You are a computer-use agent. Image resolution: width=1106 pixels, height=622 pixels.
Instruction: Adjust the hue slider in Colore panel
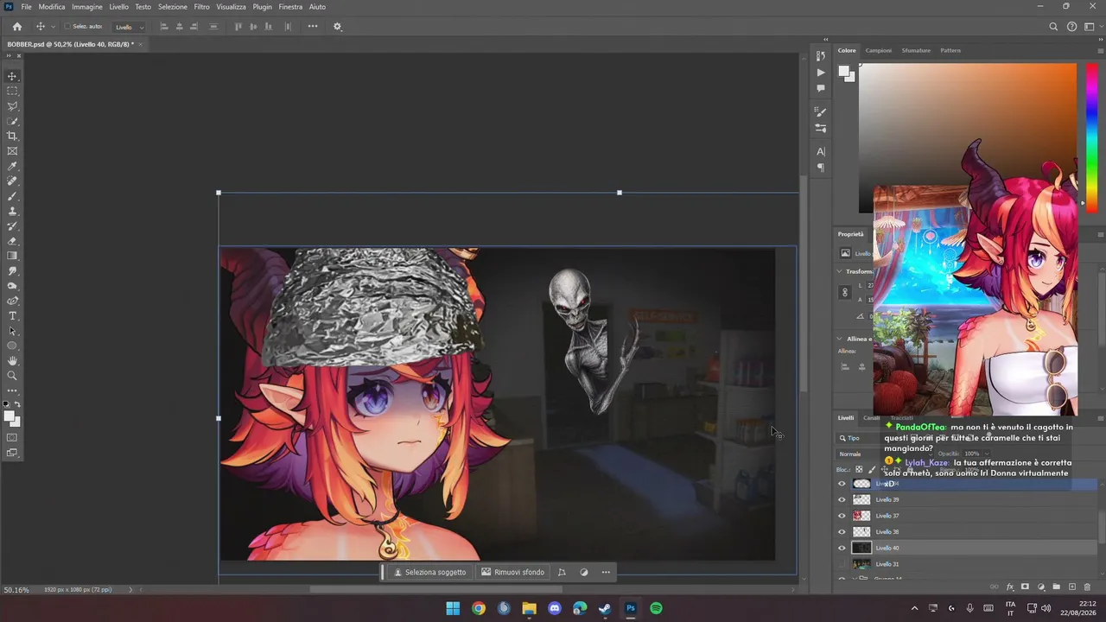[x=1091, y=138]
